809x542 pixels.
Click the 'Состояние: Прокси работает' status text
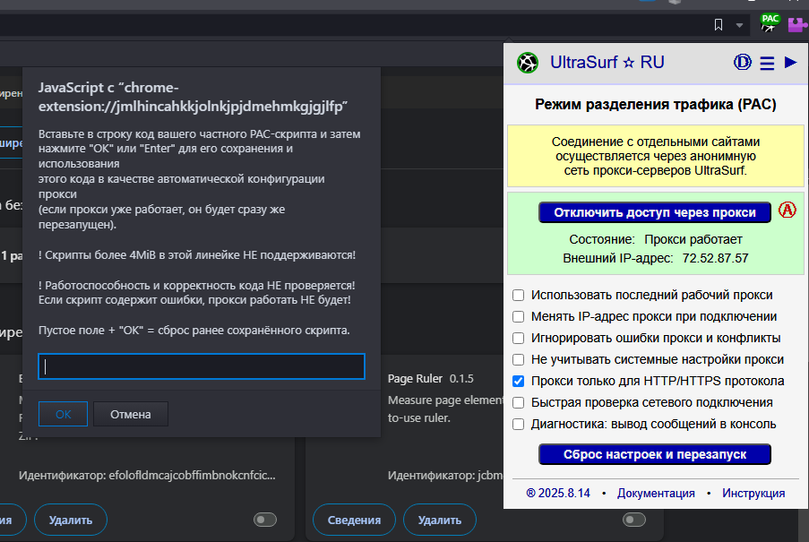pyautogui.click(x=655, y=239)
